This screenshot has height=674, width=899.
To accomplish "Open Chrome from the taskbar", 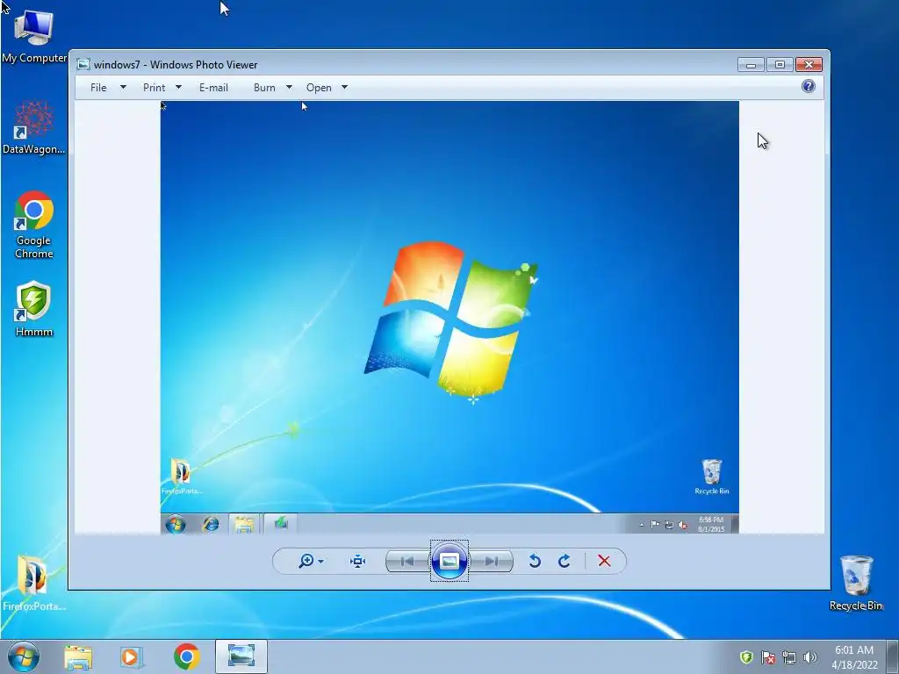I will (x=186, y=656).
